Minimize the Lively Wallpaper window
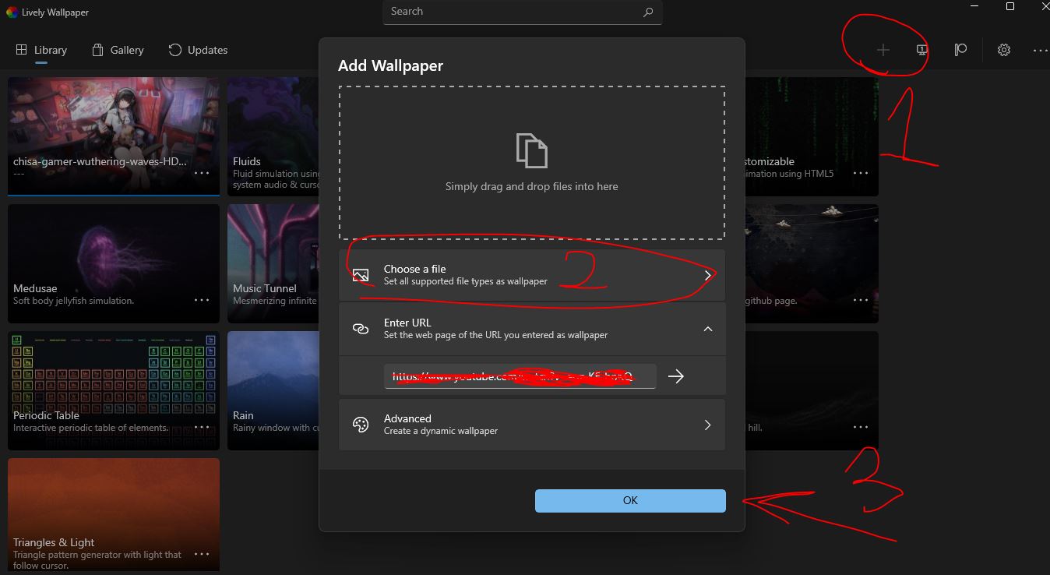 click(974, 7)
